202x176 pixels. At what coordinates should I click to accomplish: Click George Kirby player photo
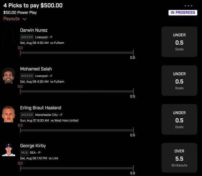pos(9,150)
